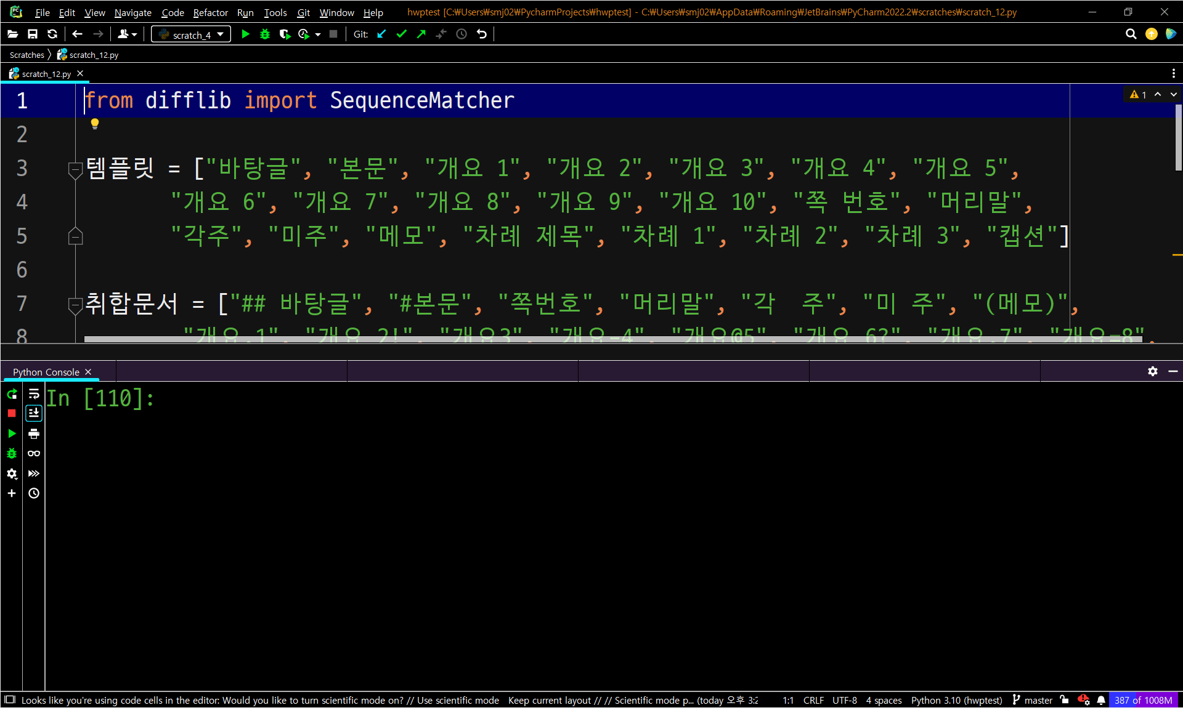Commit changes with the Git checkmark icon
This screenshot has width=1183, height=708.
click(402, 34)
